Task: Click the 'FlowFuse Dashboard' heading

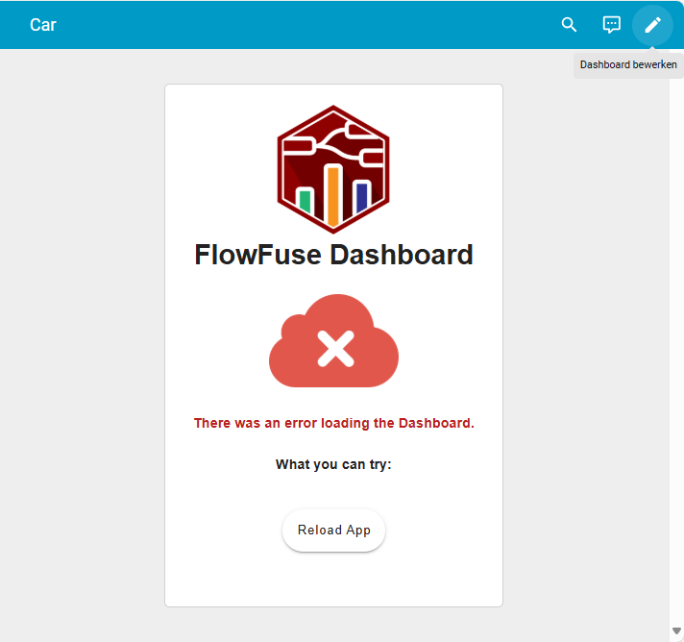Action: coord(333,255)
